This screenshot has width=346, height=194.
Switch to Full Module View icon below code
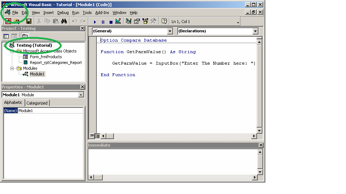pos(97,136)
